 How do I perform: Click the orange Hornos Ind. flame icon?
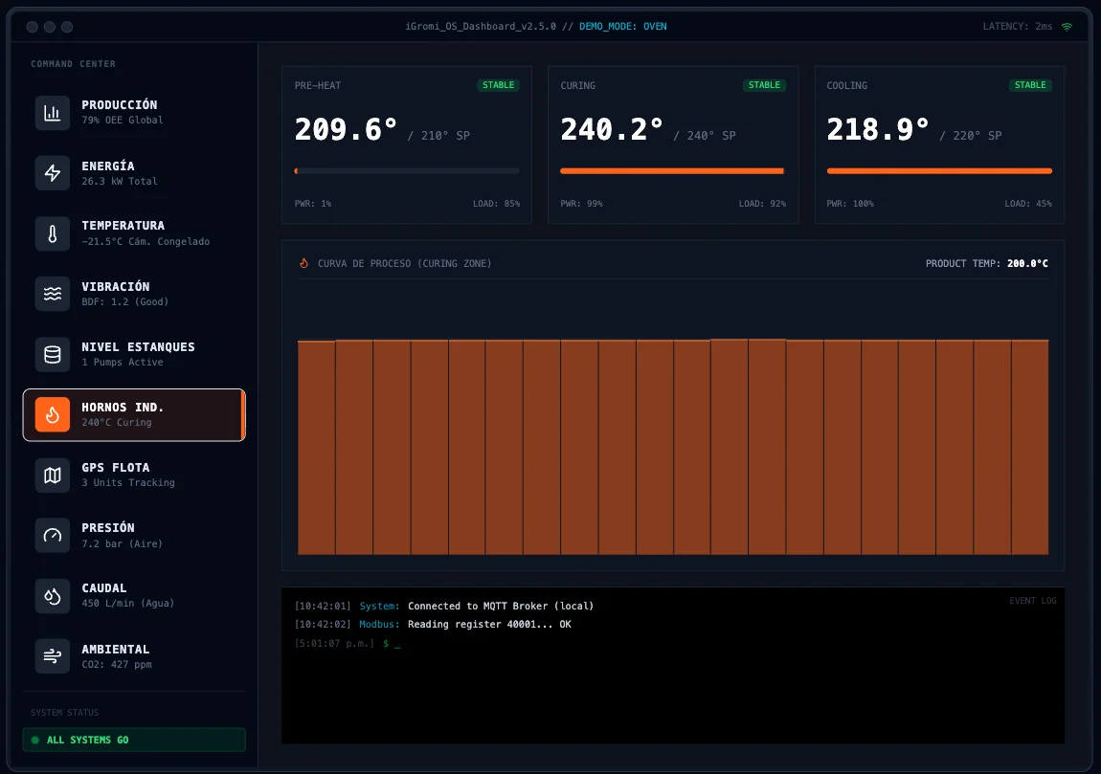53,414
